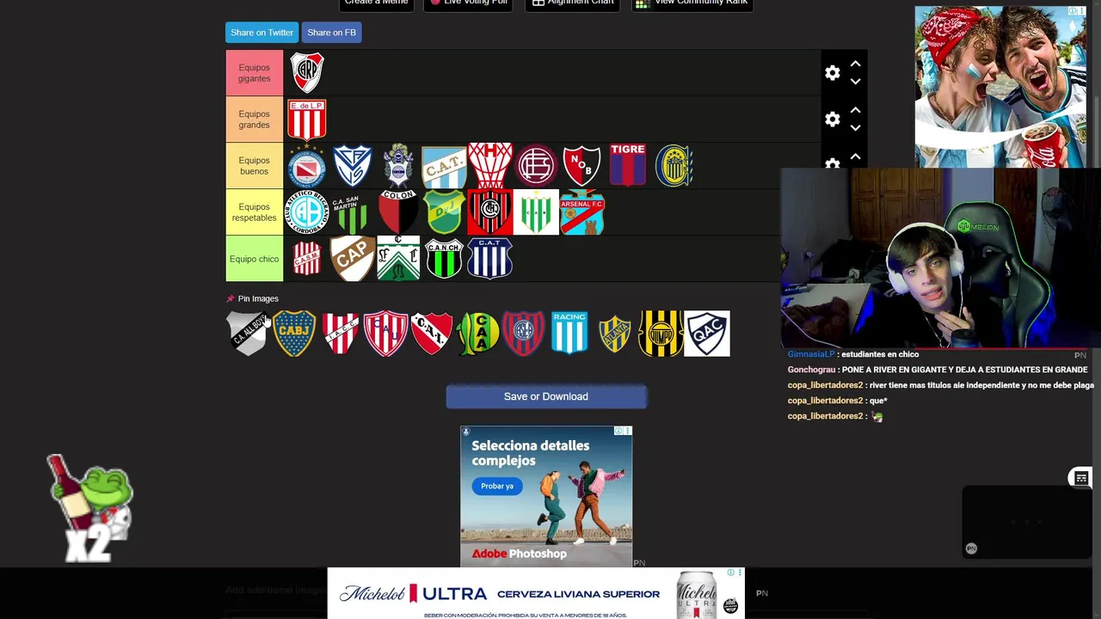Select the Chacarita red-black striped crest

coord(490,212)
